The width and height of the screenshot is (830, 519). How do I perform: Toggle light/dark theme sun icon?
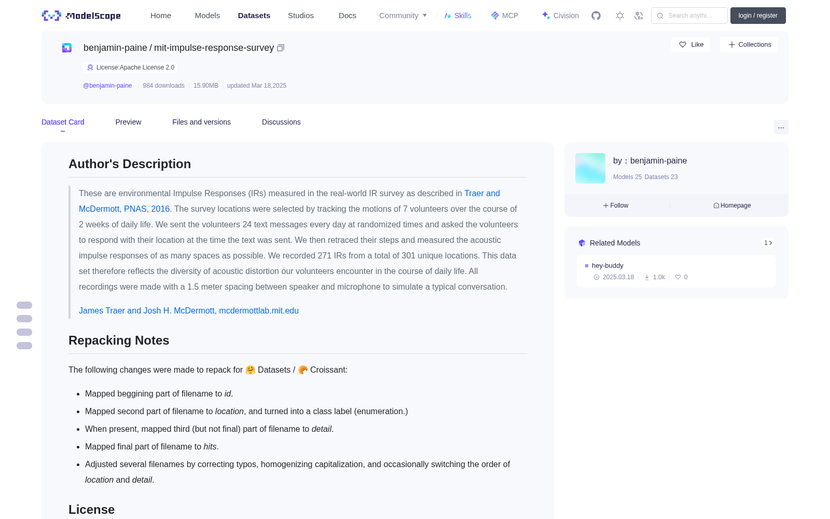620,16
